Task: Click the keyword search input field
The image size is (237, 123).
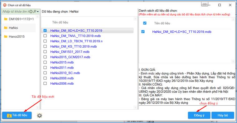Action: click(15, 12)
